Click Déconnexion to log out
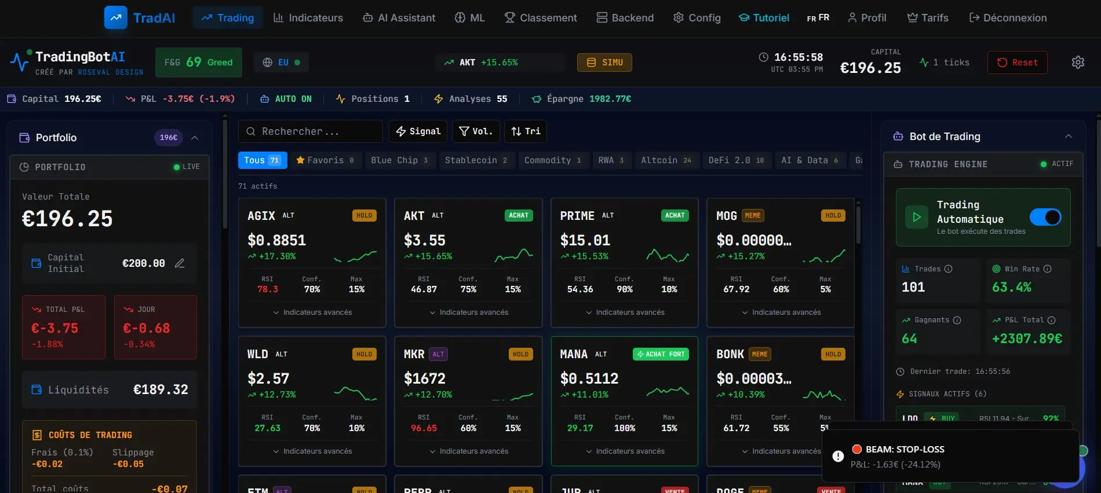The width and height of the screenshot is (1101, 493). tap(1008, 18)
